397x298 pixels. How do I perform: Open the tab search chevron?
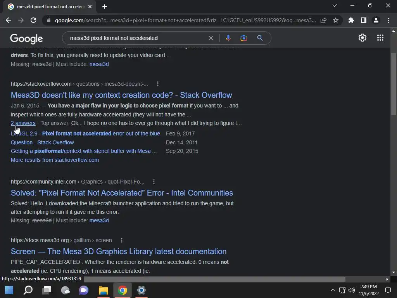click(x=335, y=5)
